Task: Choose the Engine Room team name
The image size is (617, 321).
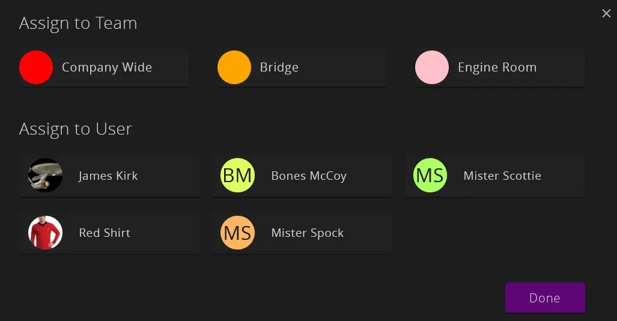Action: click(497, 67)
